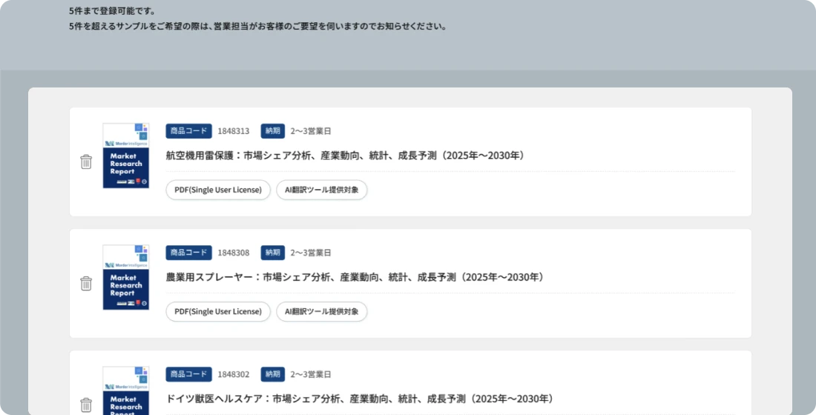Select product code 1848302 text
Screen dimensions: 816x415
(x=234, y=374)
